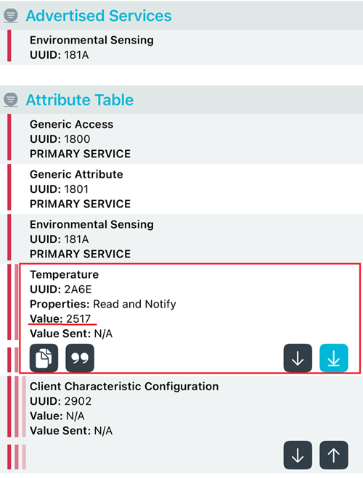The height and width of the screenshot is (478, 363).
Task: Open the Attribute Table heading
Action: click(x=80, y=100)
